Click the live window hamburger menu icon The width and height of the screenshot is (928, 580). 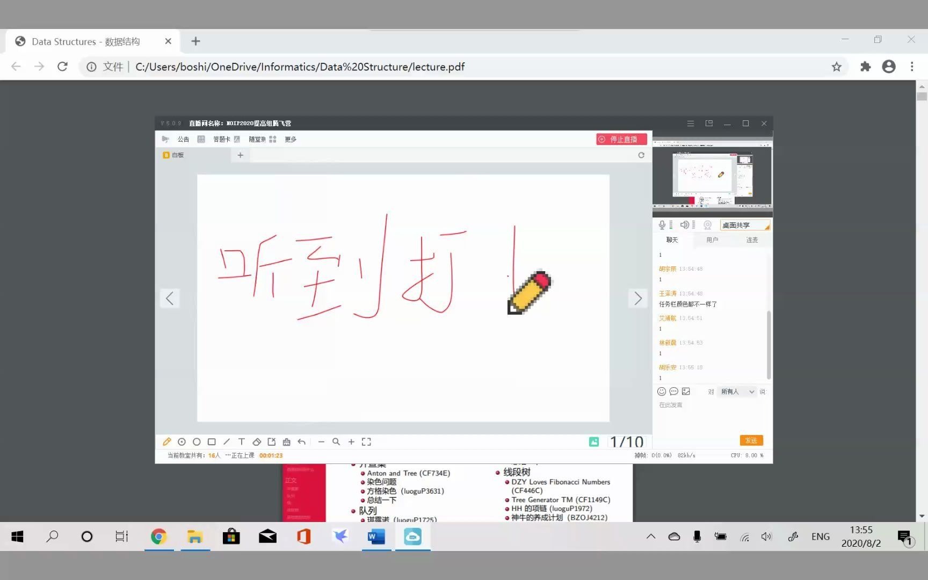691,124
